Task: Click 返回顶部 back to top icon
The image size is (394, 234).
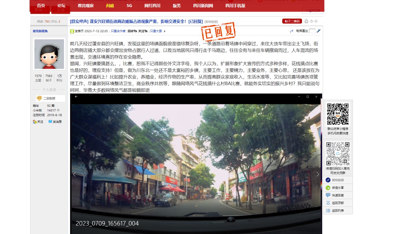Action: [x=328, y=203]
